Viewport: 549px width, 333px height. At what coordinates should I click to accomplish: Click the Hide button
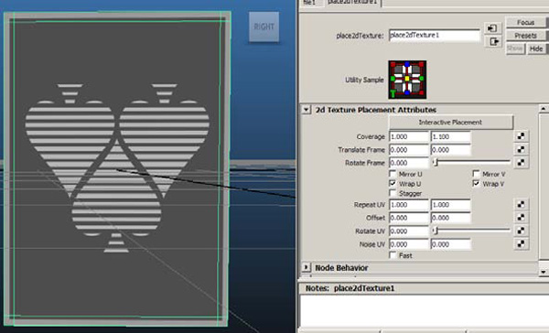tap(536, 48)
